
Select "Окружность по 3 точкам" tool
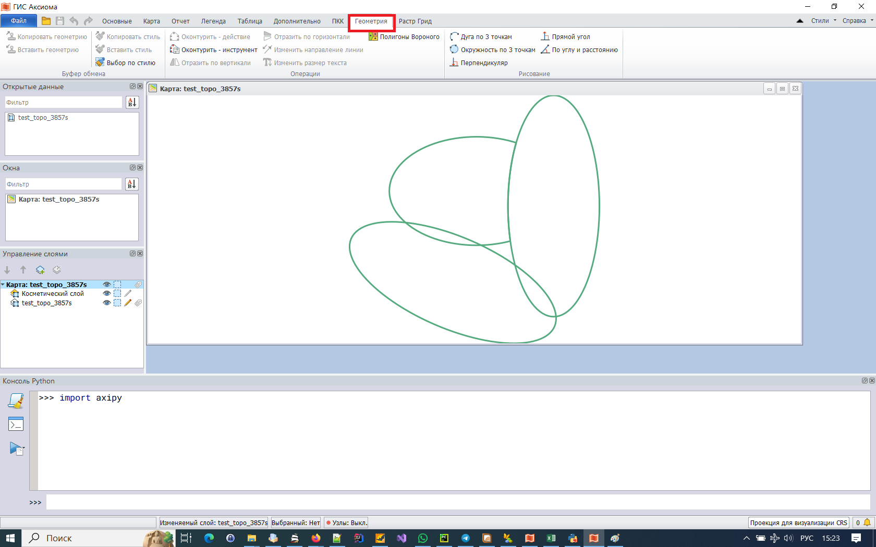pos(493,49)
